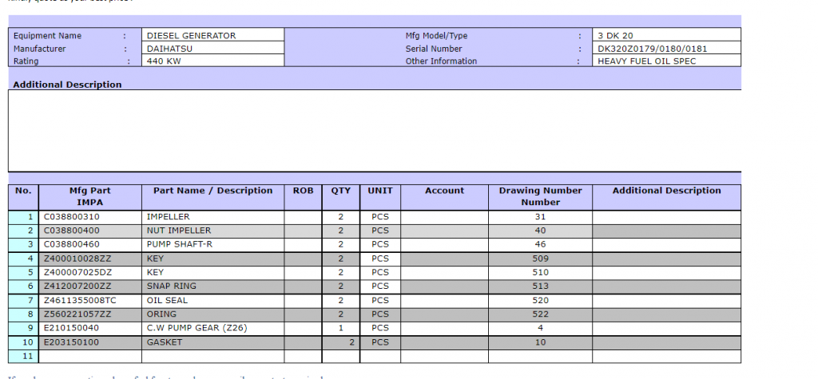818x379 pixels.
Task: Select the Equipment Name field DIESEL GENERATOR
Action: tap(213, 36)
